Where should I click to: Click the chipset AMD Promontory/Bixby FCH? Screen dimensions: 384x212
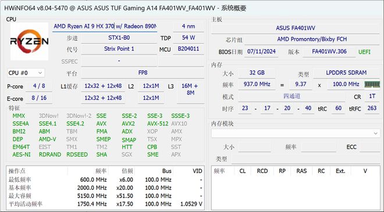pyautogui.click(x=312, y=39)
